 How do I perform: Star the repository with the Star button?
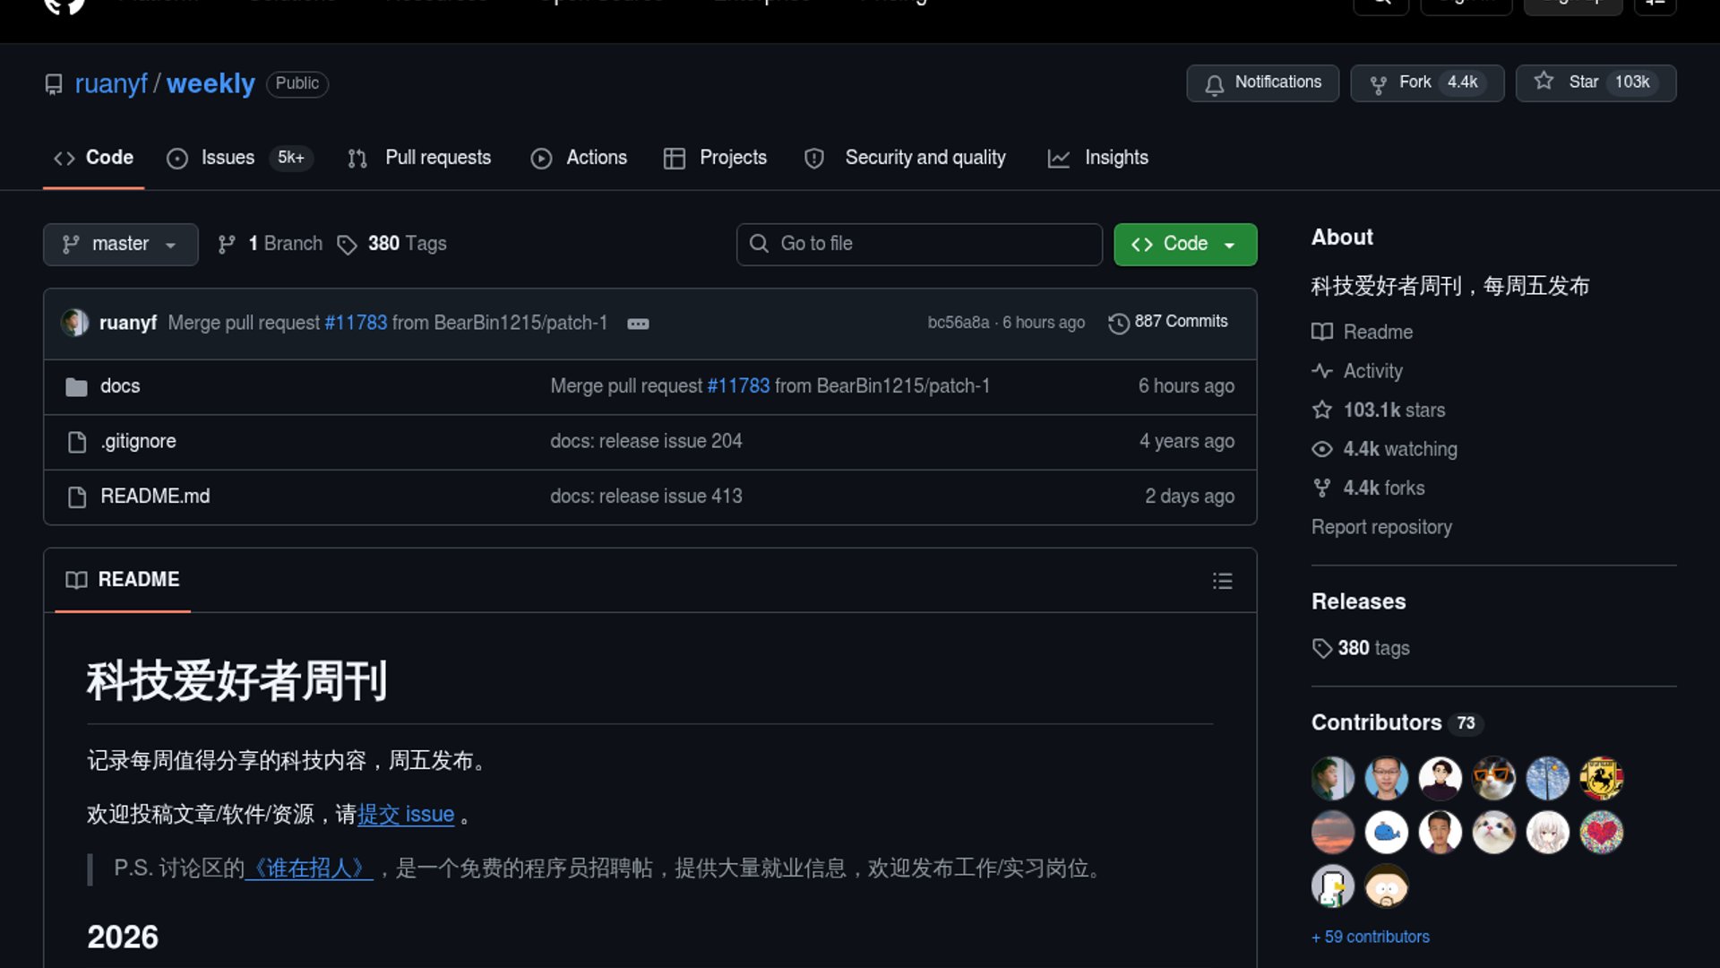(x=1595, y=82)
